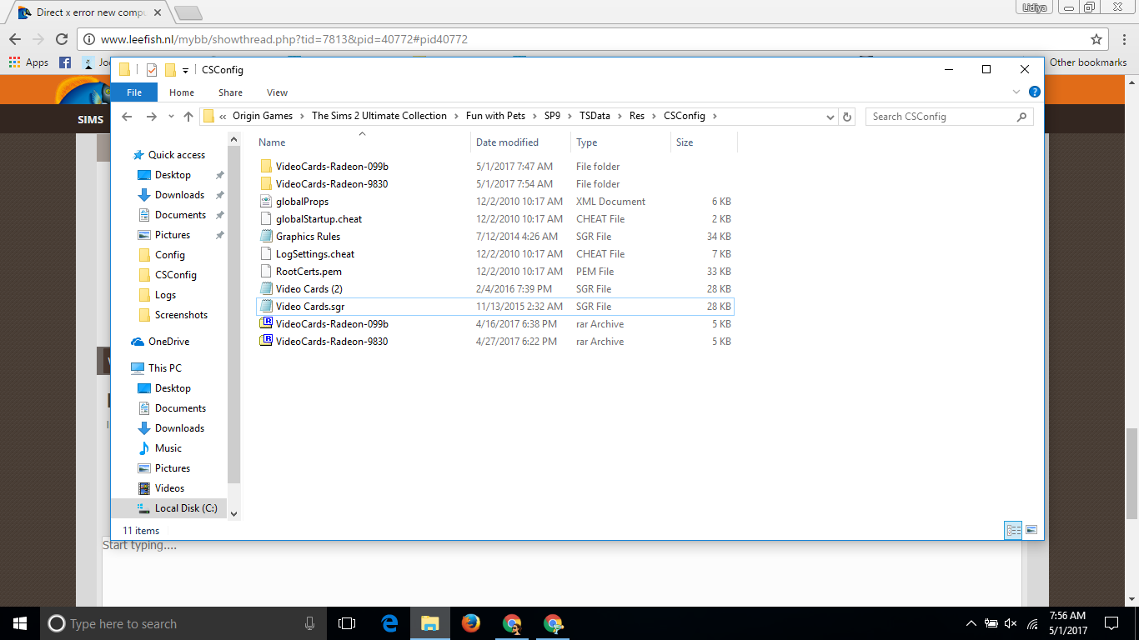Click the Task View taskbar icon

[x=347, y=623]
